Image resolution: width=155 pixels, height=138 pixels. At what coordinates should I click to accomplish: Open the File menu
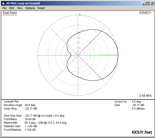(x=4, y=8)
